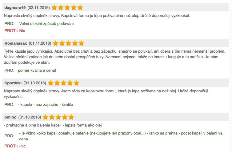This screenshot has height=153, width=232.
Task: Click the PRO text 'poměr kvalita a cena!'
Action: pos(37,70)
